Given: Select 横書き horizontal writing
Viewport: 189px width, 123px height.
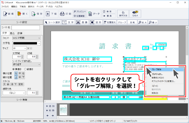Looking at the screenshot, I should pos(17,69).
